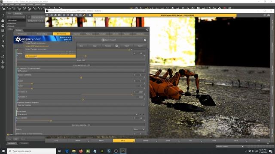Click the rightmost icon on the Octane viewport toolbar

269,15
